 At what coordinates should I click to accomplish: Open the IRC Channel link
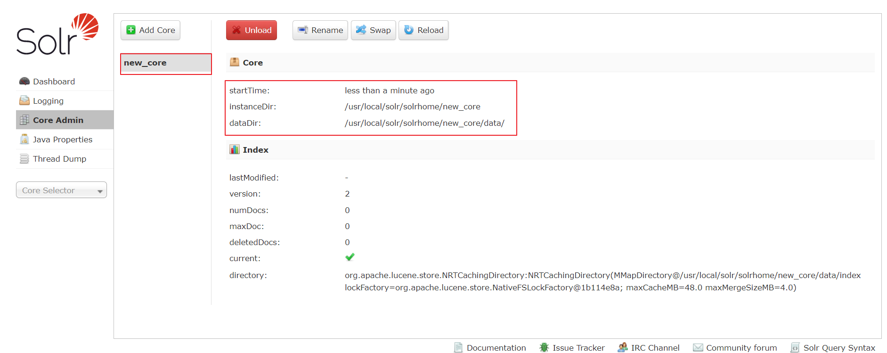pyautogui.click(x=655, y=347)
